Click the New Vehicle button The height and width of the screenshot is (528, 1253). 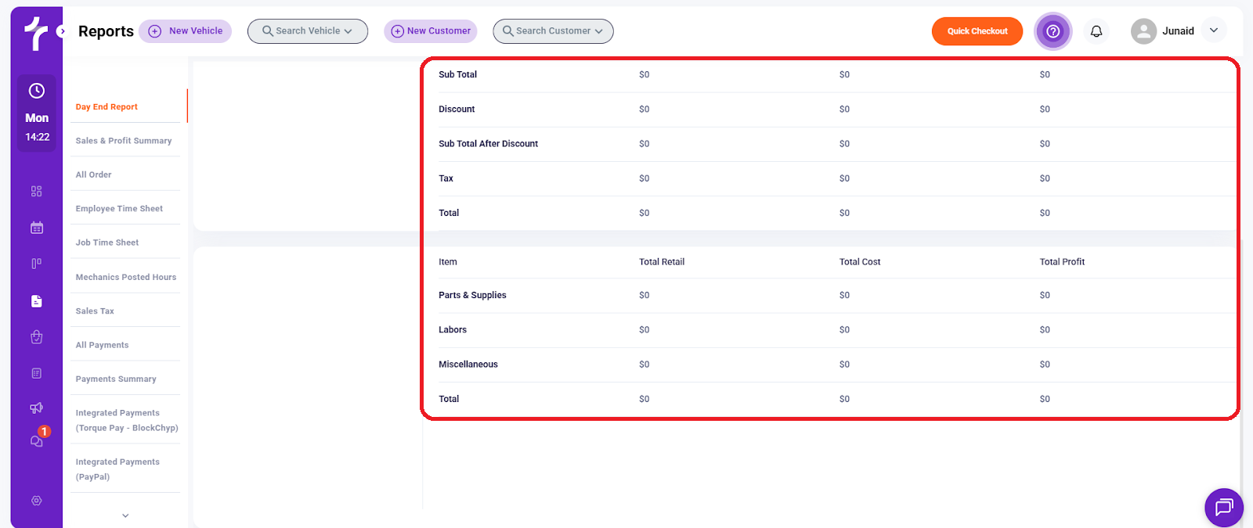[186, 31]
